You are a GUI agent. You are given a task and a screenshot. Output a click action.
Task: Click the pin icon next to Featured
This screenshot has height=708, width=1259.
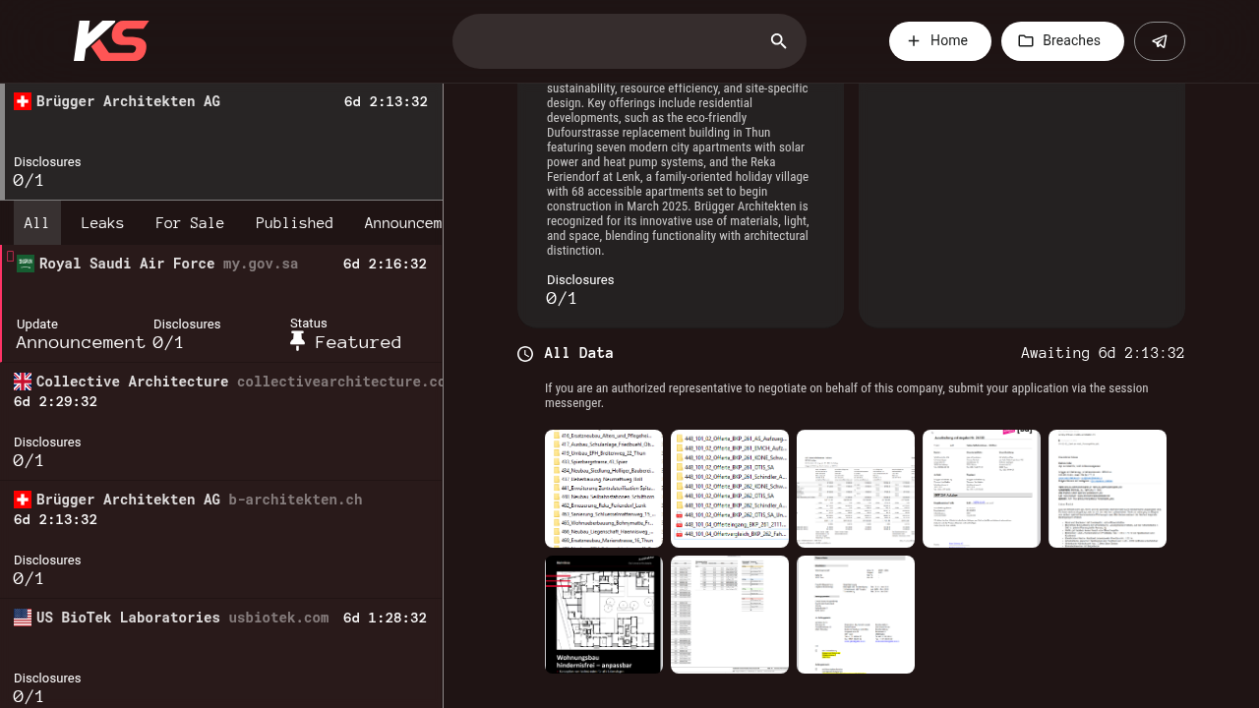(x=298, y=341)
